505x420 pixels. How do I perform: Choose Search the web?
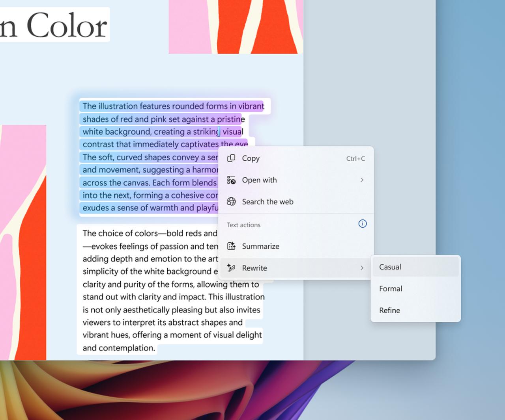267,202
